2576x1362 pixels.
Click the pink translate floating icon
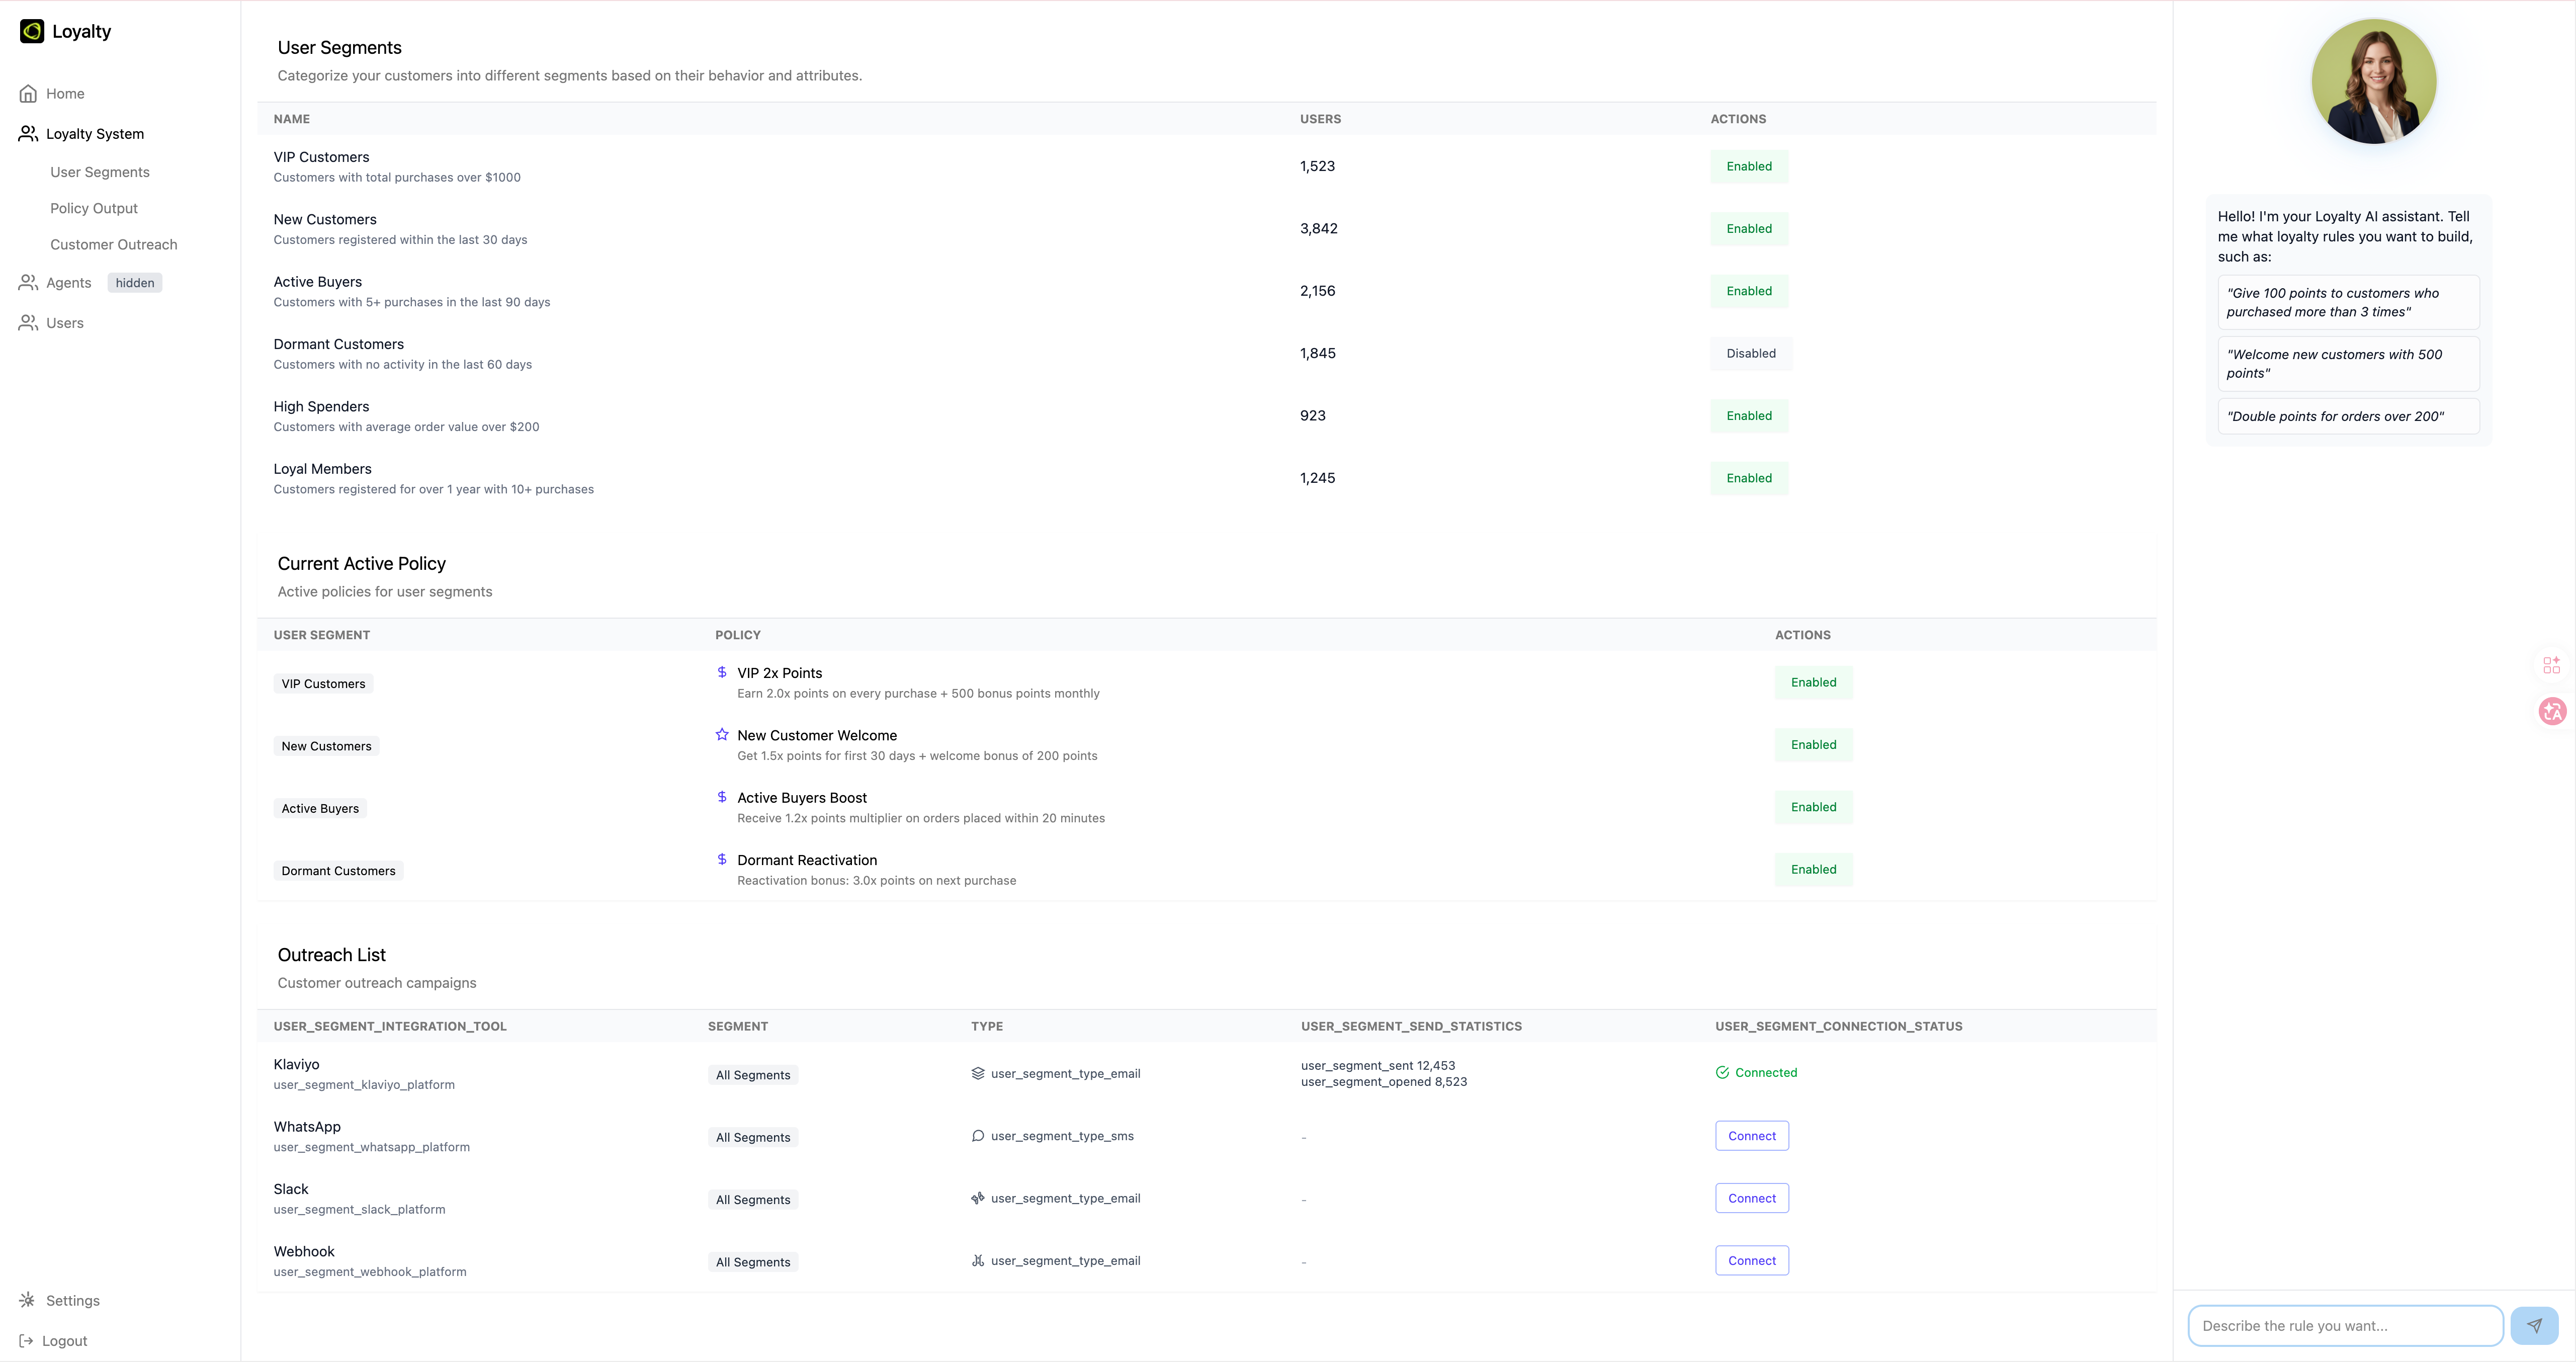pos(2552,711)
